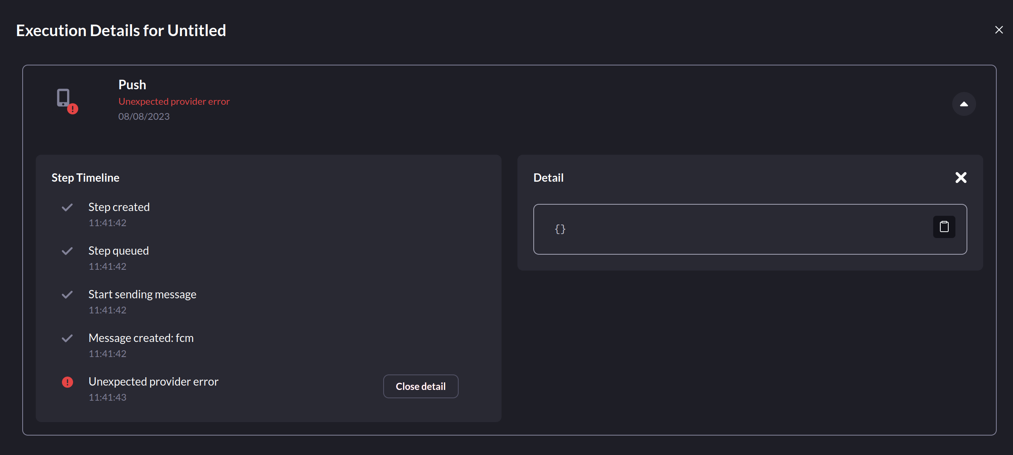Copy the detail JSON to clipboard
Image resolution: width=1013 pixels, height=455 pixels.
click(x=944, y=227)
